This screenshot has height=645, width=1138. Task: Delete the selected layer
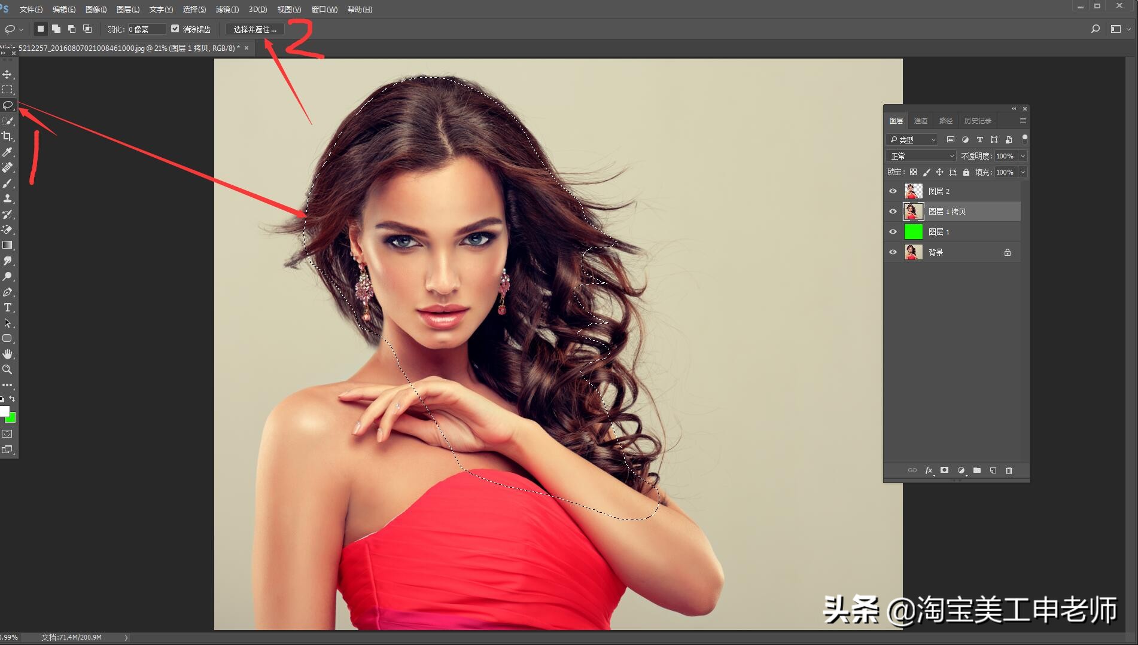click(x=1009, y=470)
